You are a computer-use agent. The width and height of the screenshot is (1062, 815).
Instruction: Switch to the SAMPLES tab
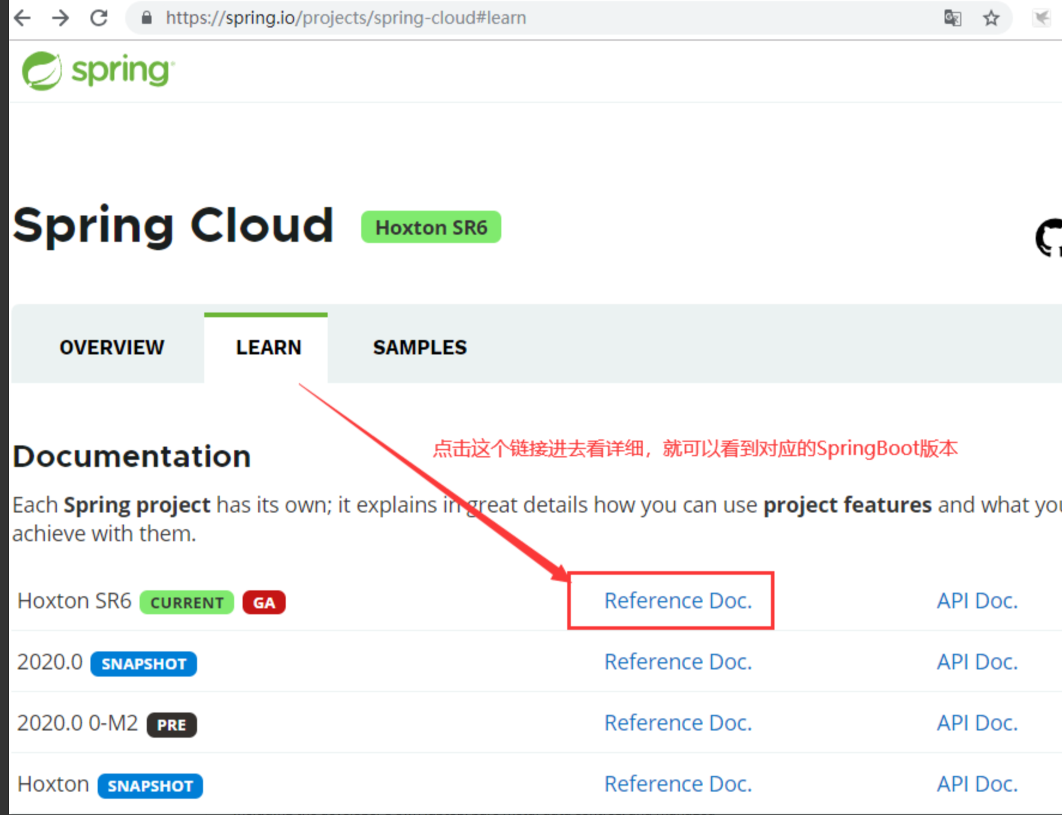(420, 347)
